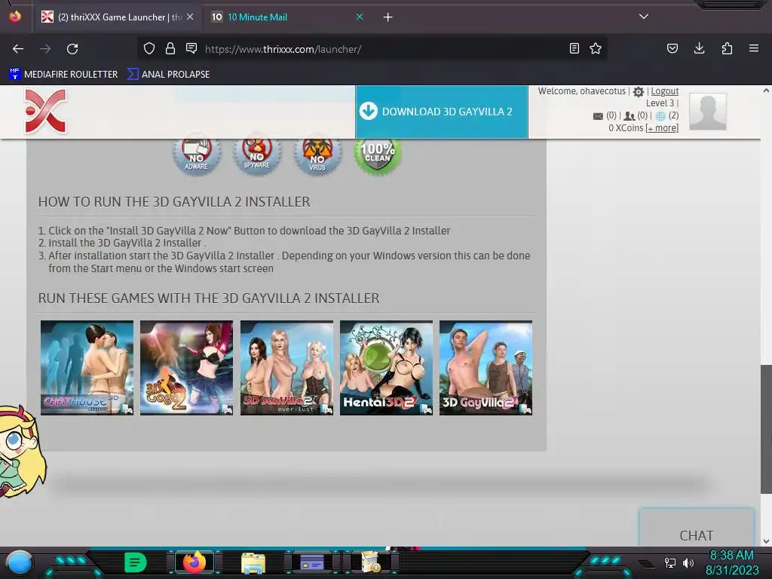Toggle Reader View icon

point(574,48)
